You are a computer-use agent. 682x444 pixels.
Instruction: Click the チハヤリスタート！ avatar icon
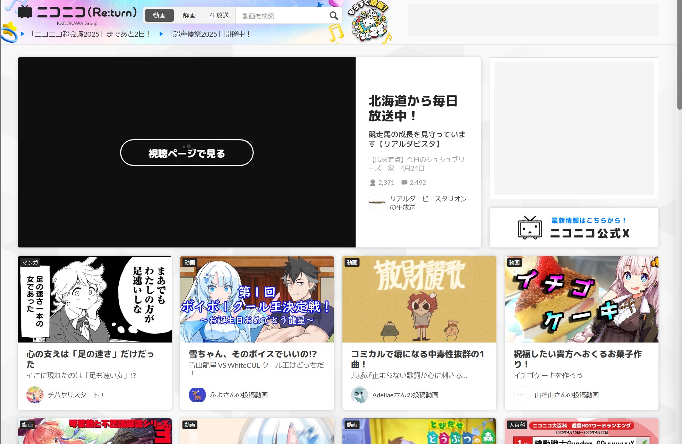click(x=35, y=395)
